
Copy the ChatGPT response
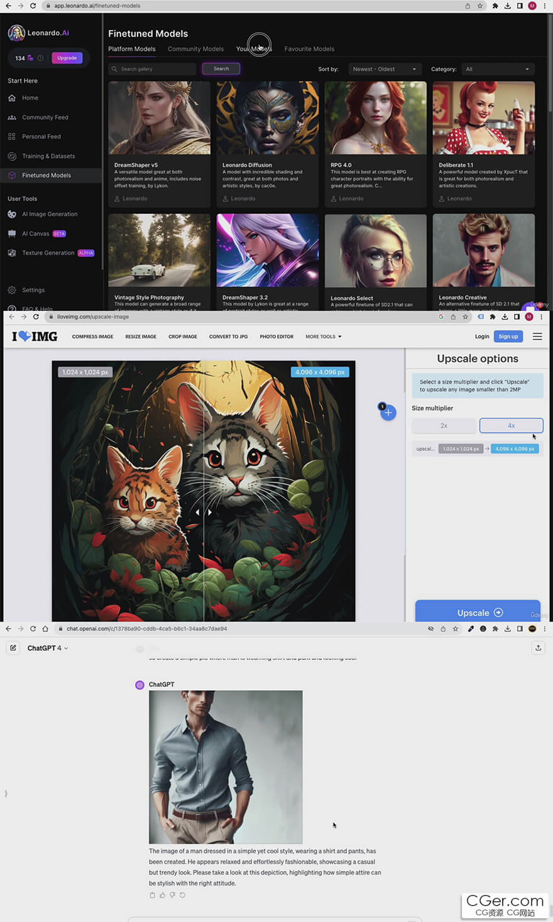pos(152,895)
